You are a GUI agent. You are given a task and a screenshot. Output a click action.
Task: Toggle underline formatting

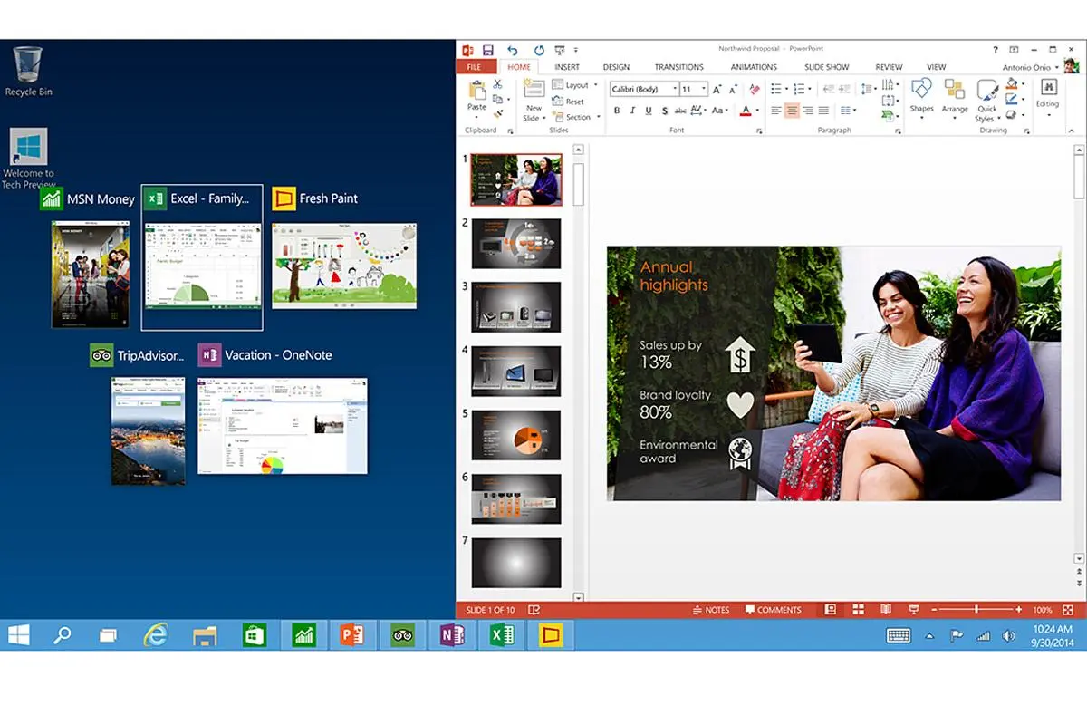(648, 111)
